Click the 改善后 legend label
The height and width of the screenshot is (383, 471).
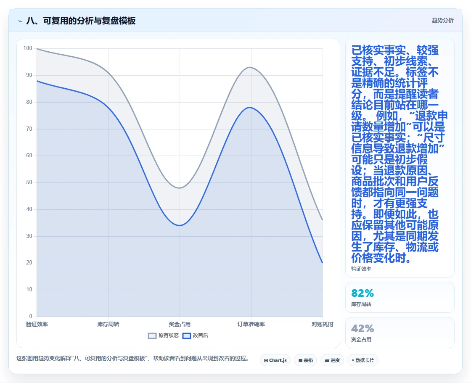pos(200,335)
